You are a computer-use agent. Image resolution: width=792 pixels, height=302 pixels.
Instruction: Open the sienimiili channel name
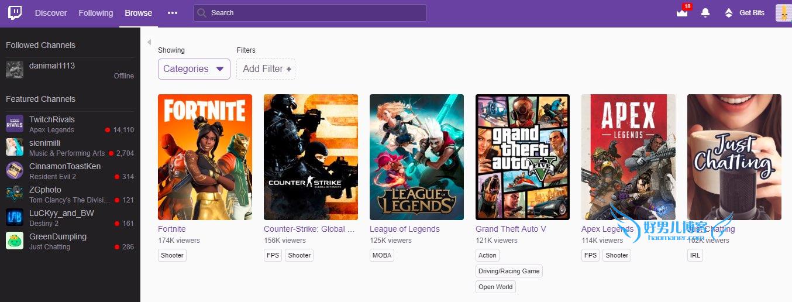pos(44,143)
